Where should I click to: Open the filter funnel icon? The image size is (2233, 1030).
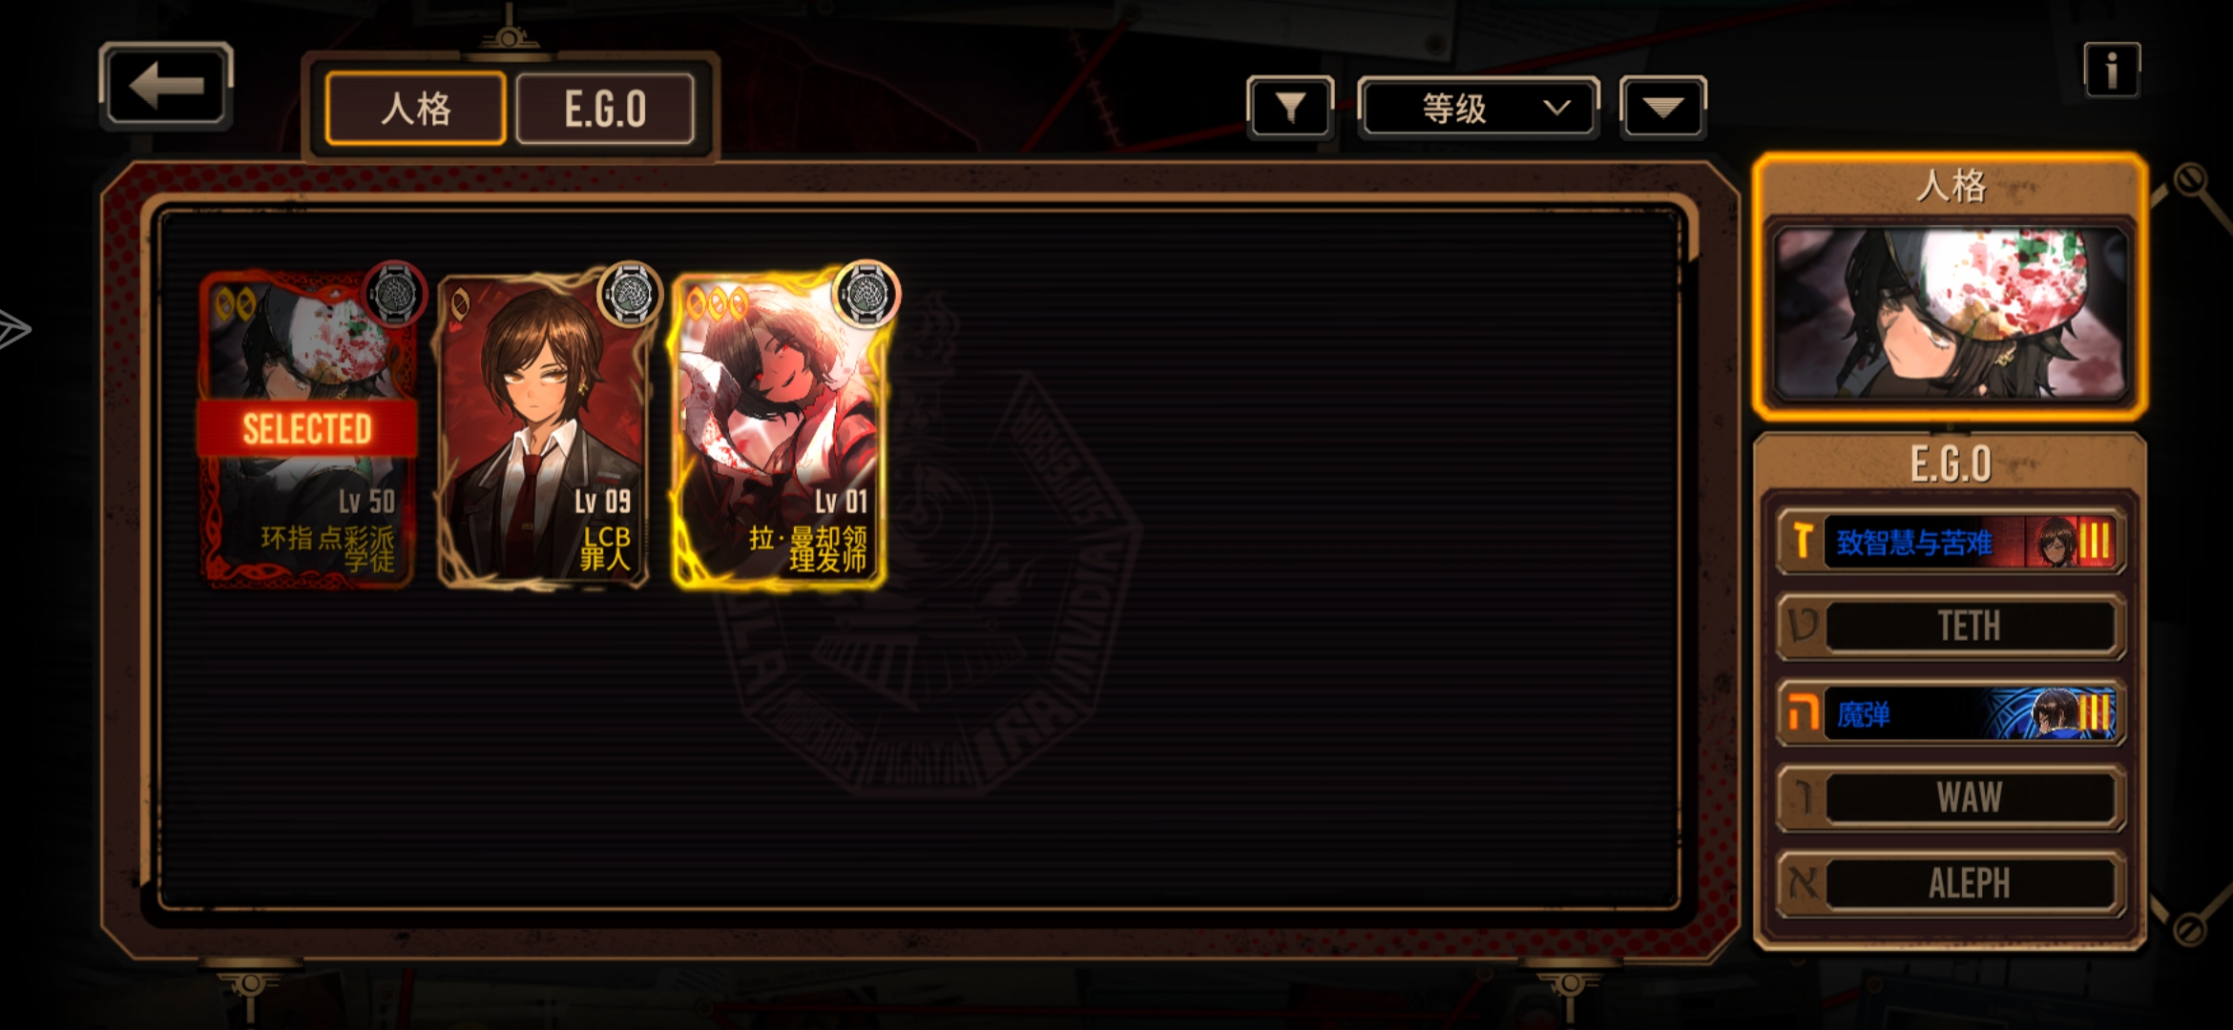[x=1290, y=108]
